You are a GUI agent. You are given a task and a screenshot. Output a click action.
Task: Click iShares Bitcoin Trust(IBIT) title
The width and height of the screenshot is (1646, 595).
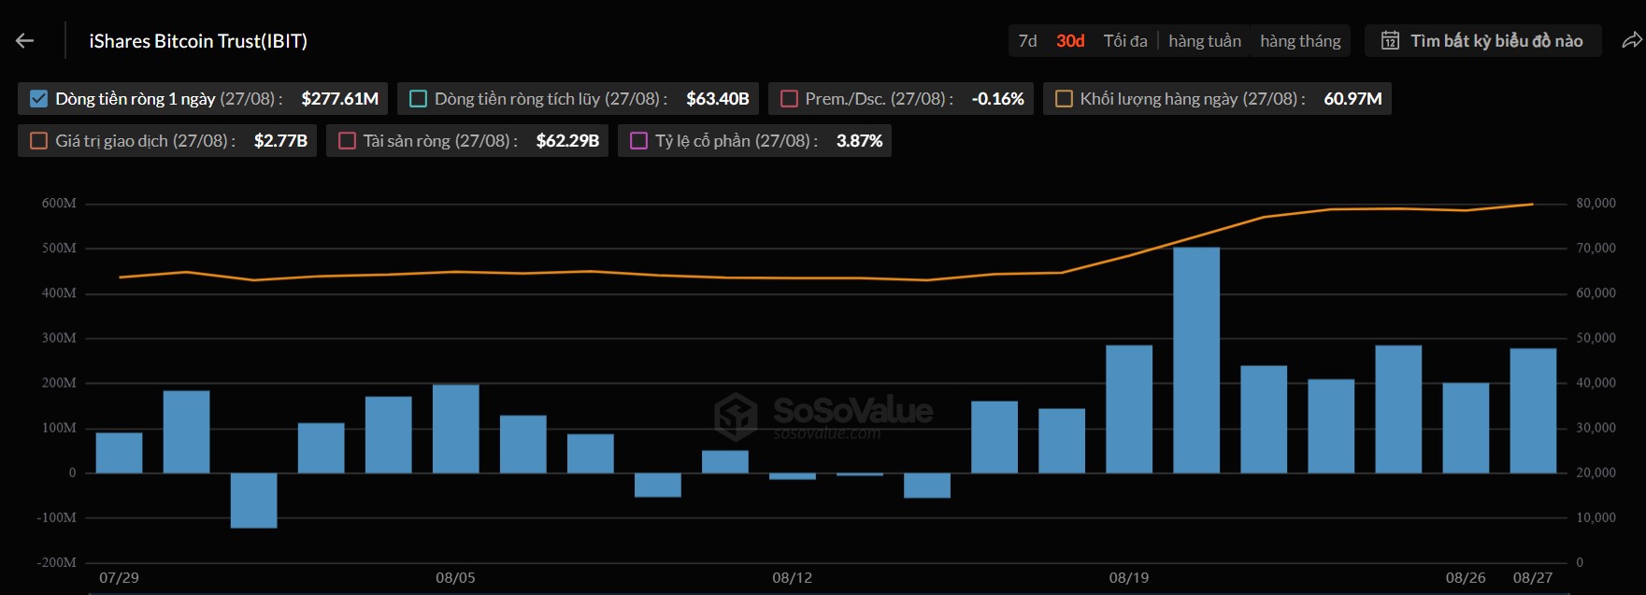coord(198,40)
